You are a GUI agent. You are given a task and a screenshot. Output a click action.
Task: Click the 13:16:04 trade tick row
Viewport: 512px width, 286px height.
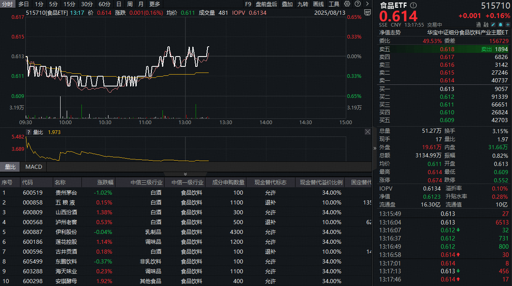coord(444,222)
